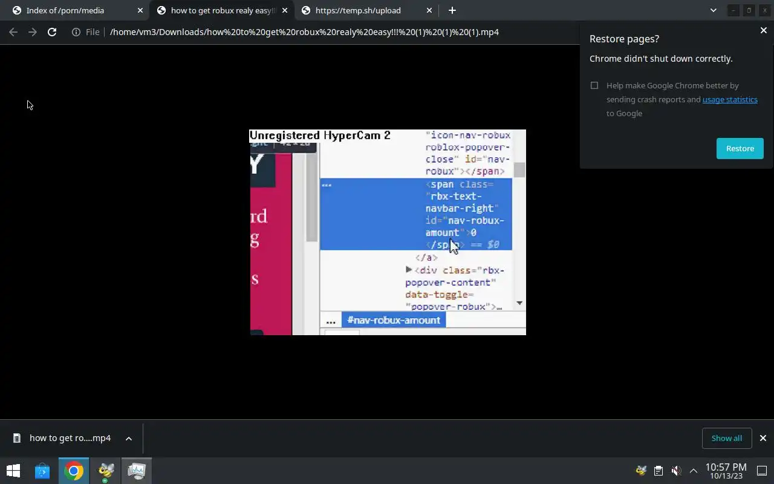This screenshot has width=774, height=484.
Task: Open the notification center icon
Action: [762, 471]
